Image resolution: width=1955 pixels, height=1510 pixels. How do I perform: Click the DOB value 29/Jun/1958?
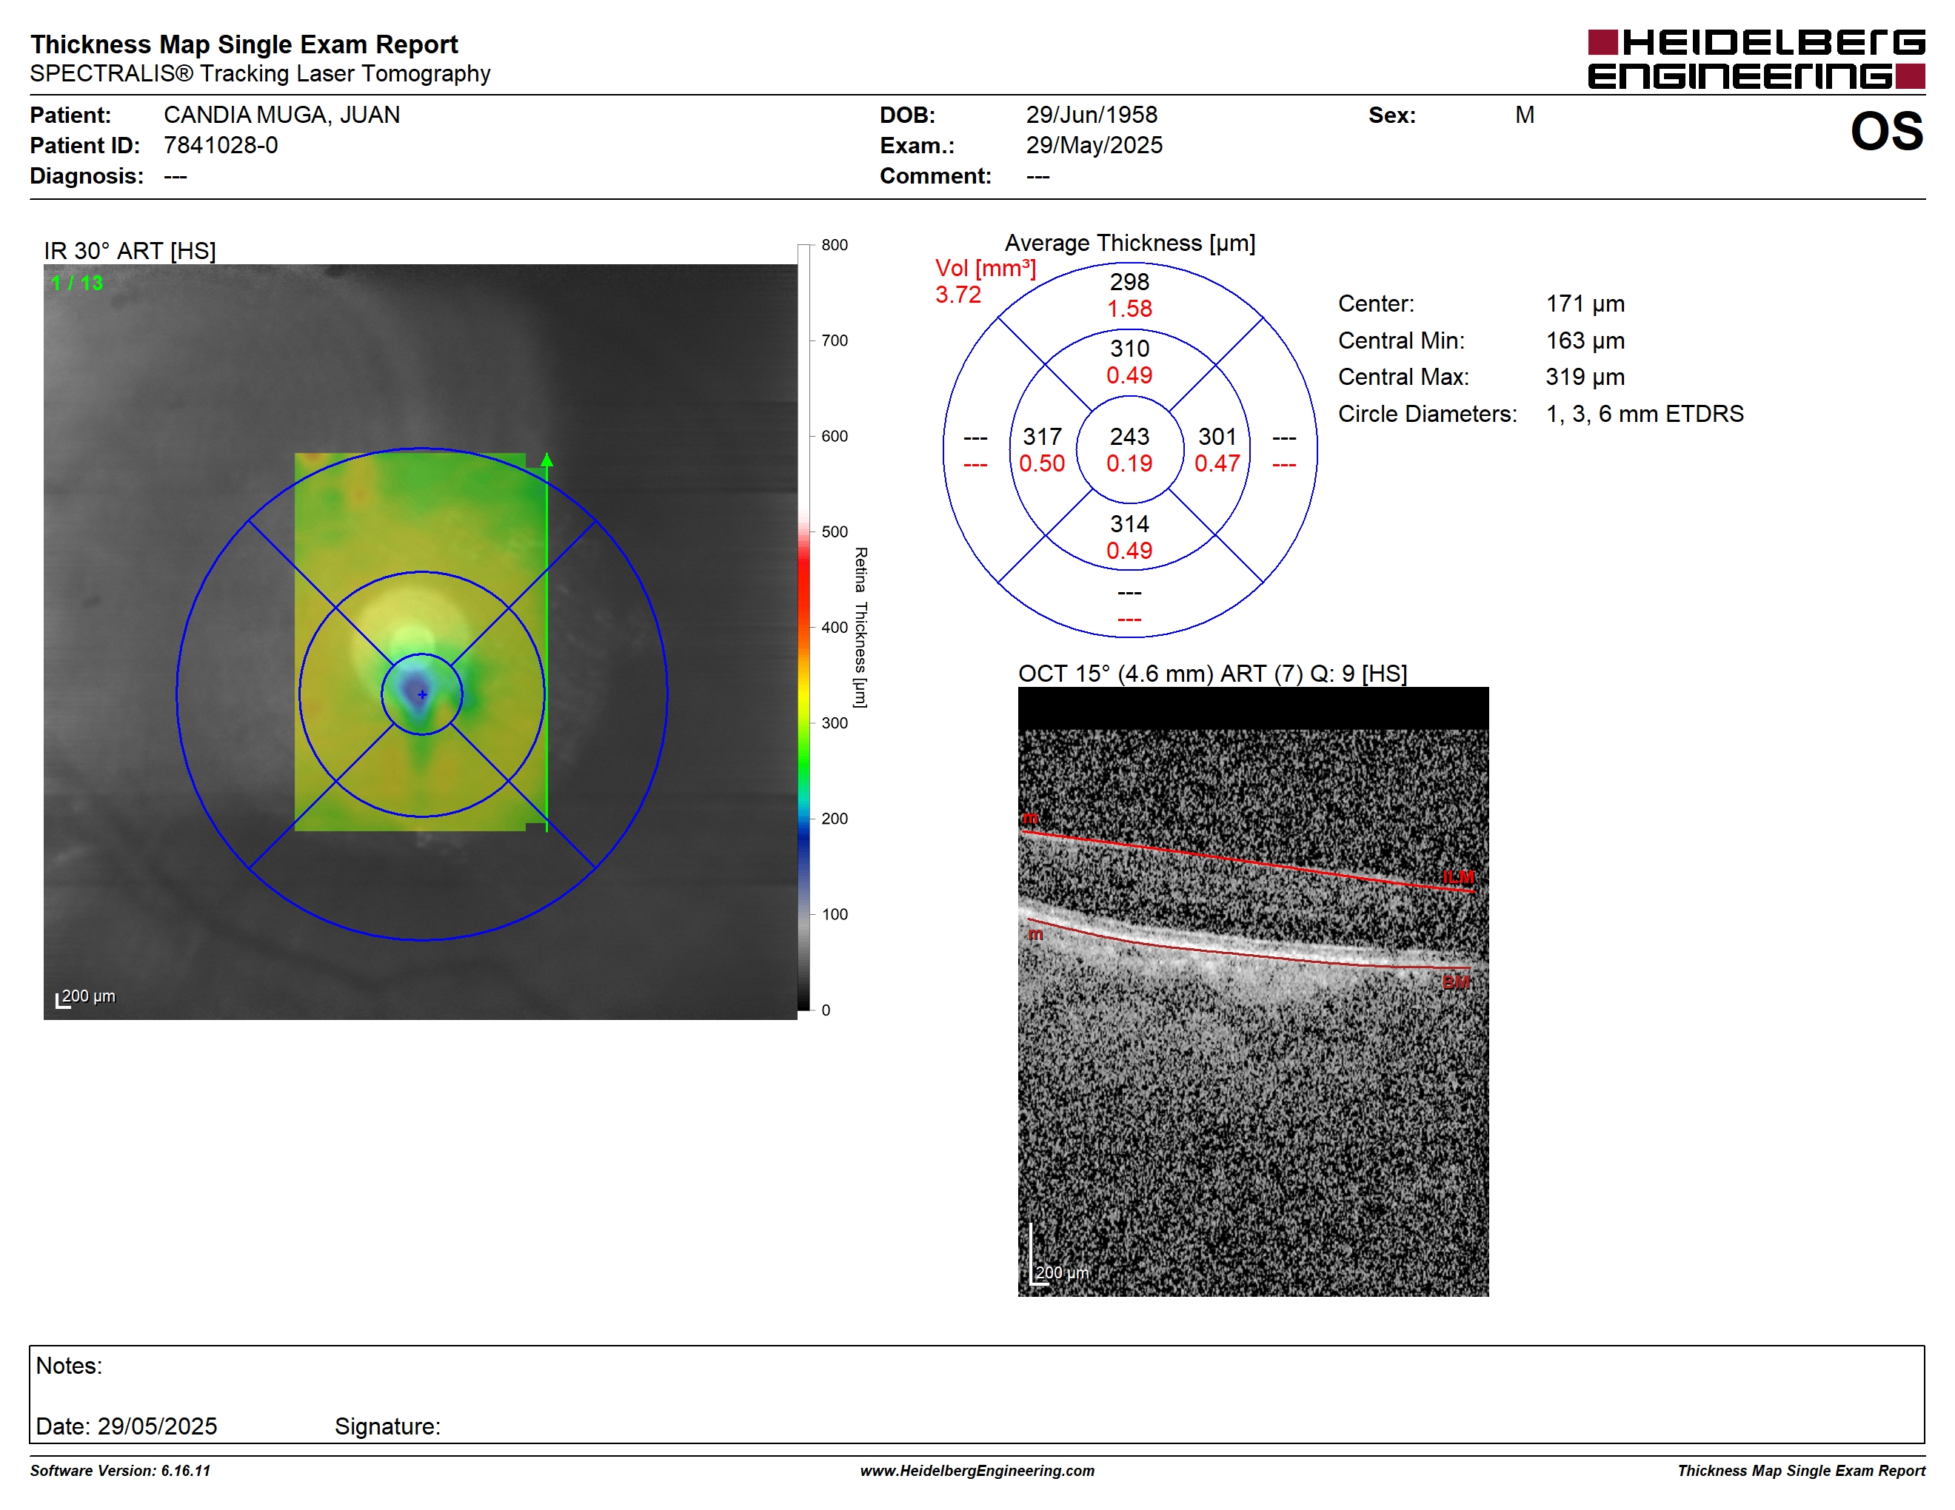(x=1092, y=115)
